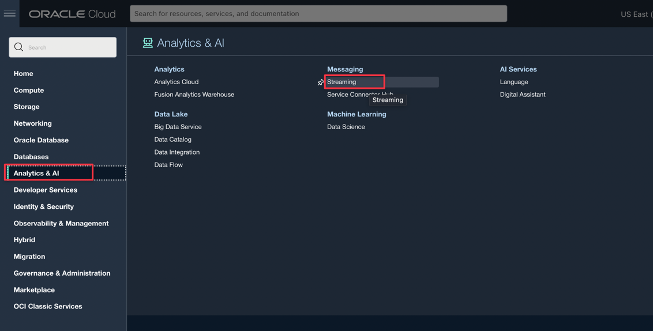Click the AI Services category heading

coord(518,69)
